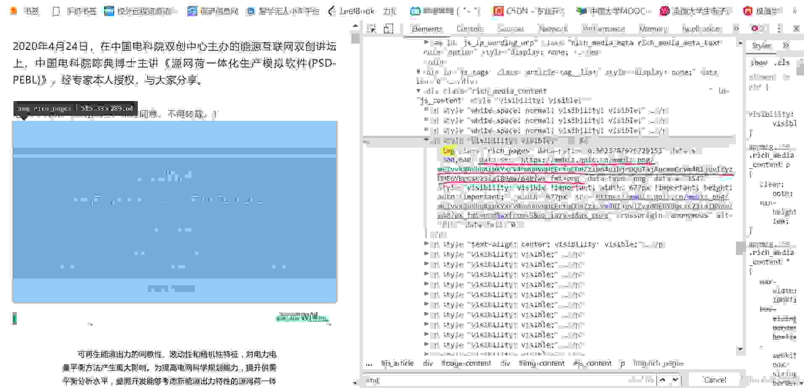Toggle the .cls class editor button
Viewport: 804px width, 388px height.
click(x=782, y=62)
